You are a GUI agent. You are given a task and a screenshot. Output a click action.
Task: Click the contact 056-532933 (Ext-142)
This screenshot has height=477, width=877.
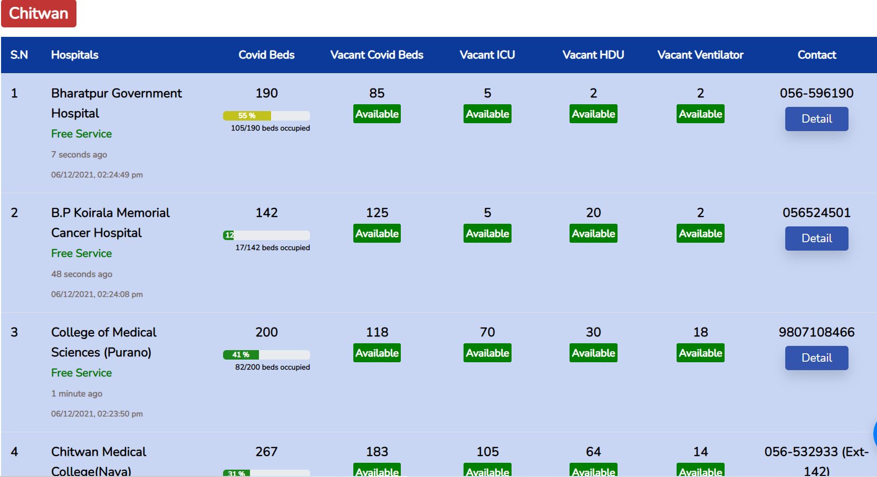coord(816,461)
